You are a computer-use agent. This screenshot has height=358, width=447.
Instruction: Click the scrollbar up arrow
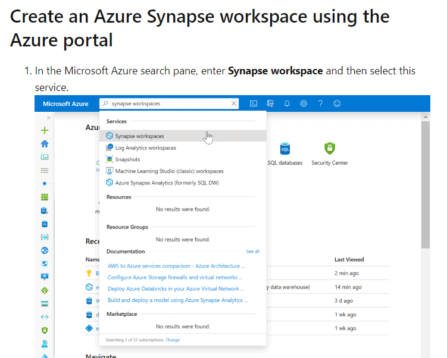pyautogui.click(x=426, y=117)
